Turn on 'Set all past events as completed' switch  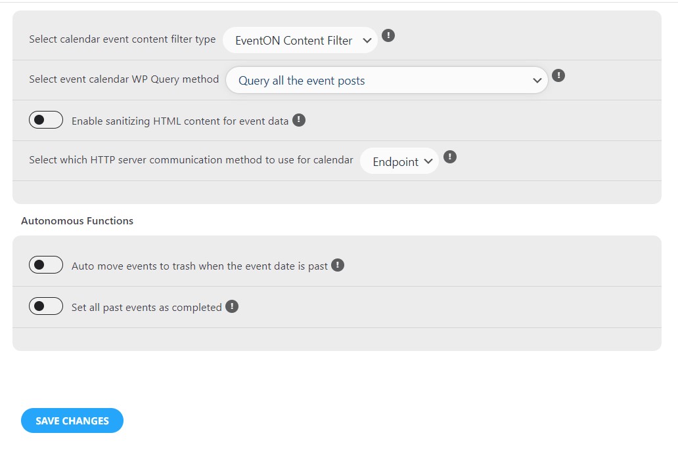pos(46,306)
